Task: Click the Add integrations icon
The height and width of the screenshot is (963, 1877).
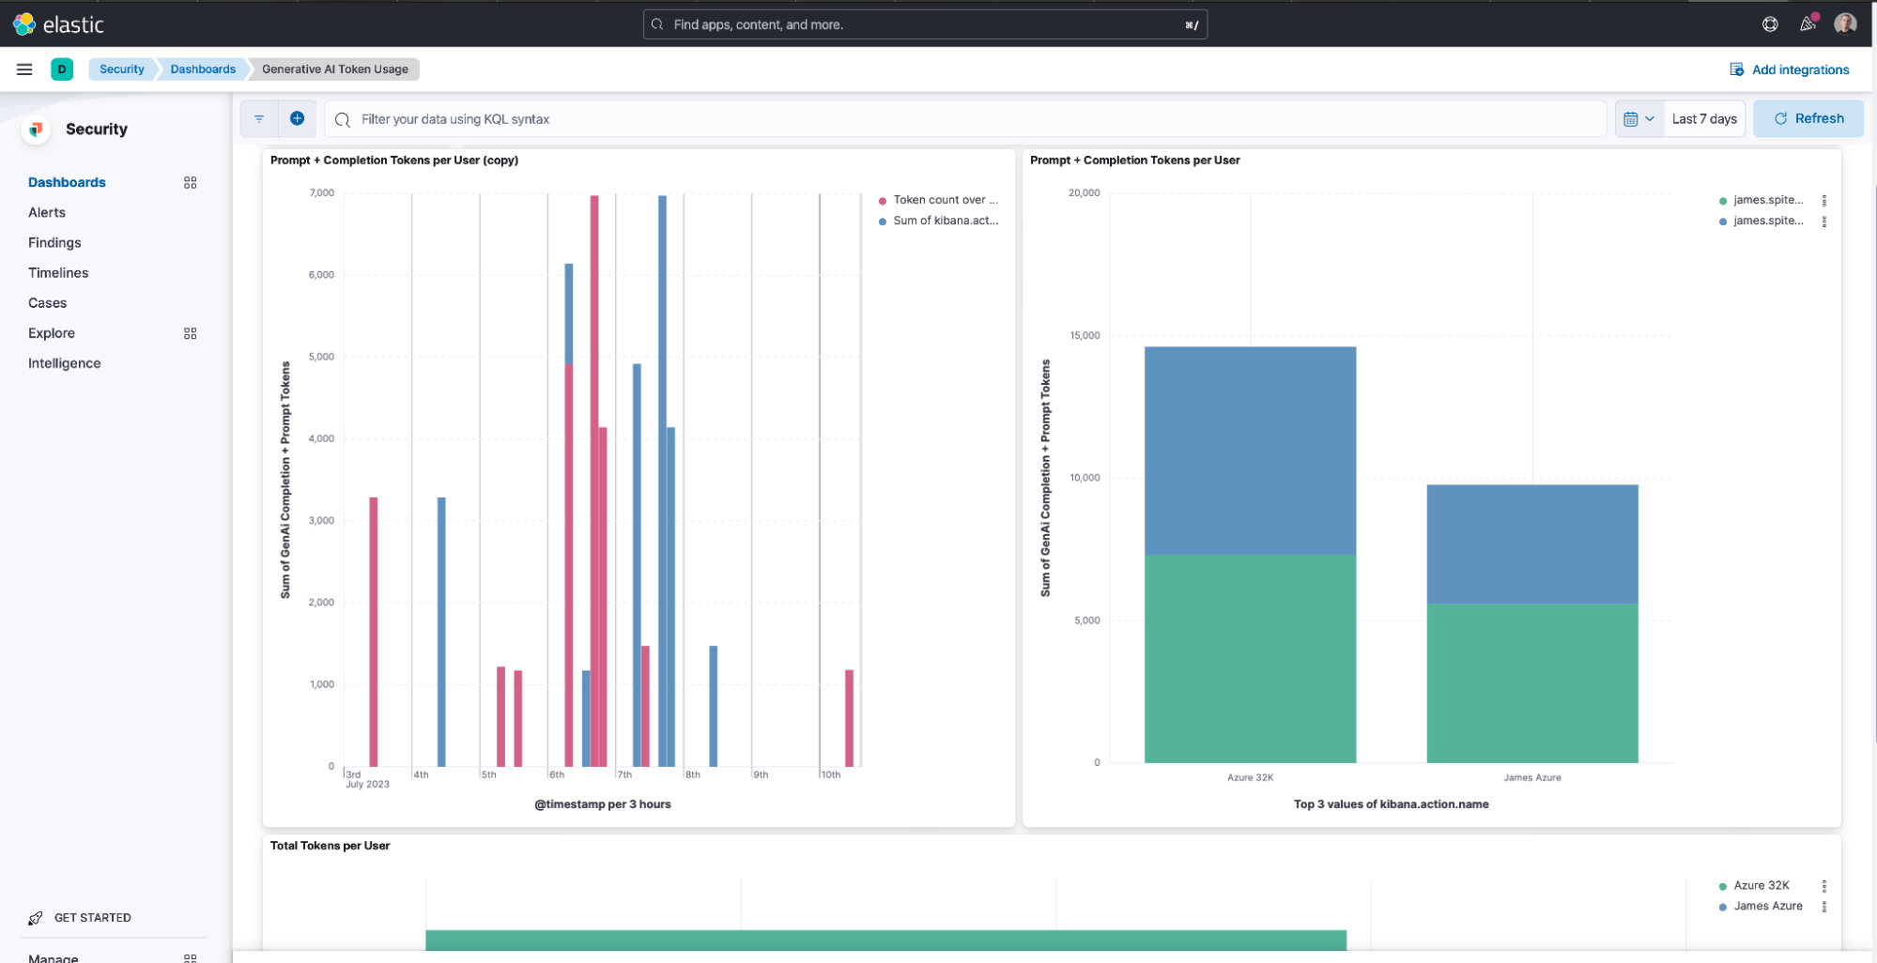Action: [x=1737, y=69]
